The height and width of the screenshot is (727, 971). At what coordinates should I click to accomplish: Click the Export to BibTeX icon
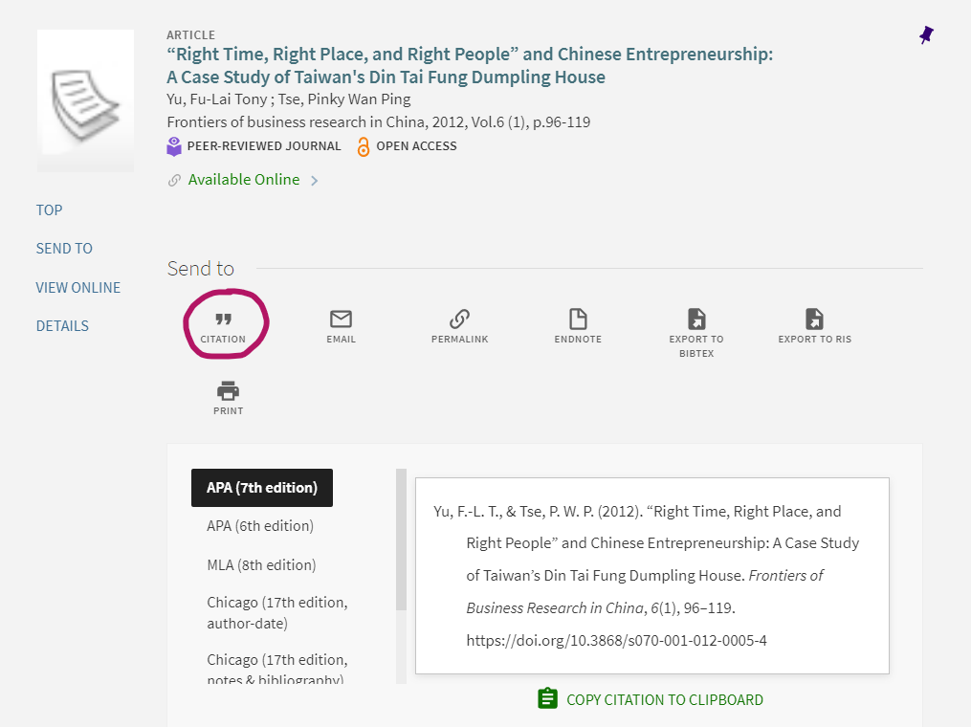pyautogui.click(x=696, y=319)
